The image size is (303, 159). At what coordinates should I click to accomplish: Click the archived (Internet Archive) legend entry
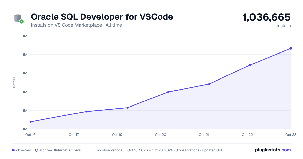tap(58, 150)
